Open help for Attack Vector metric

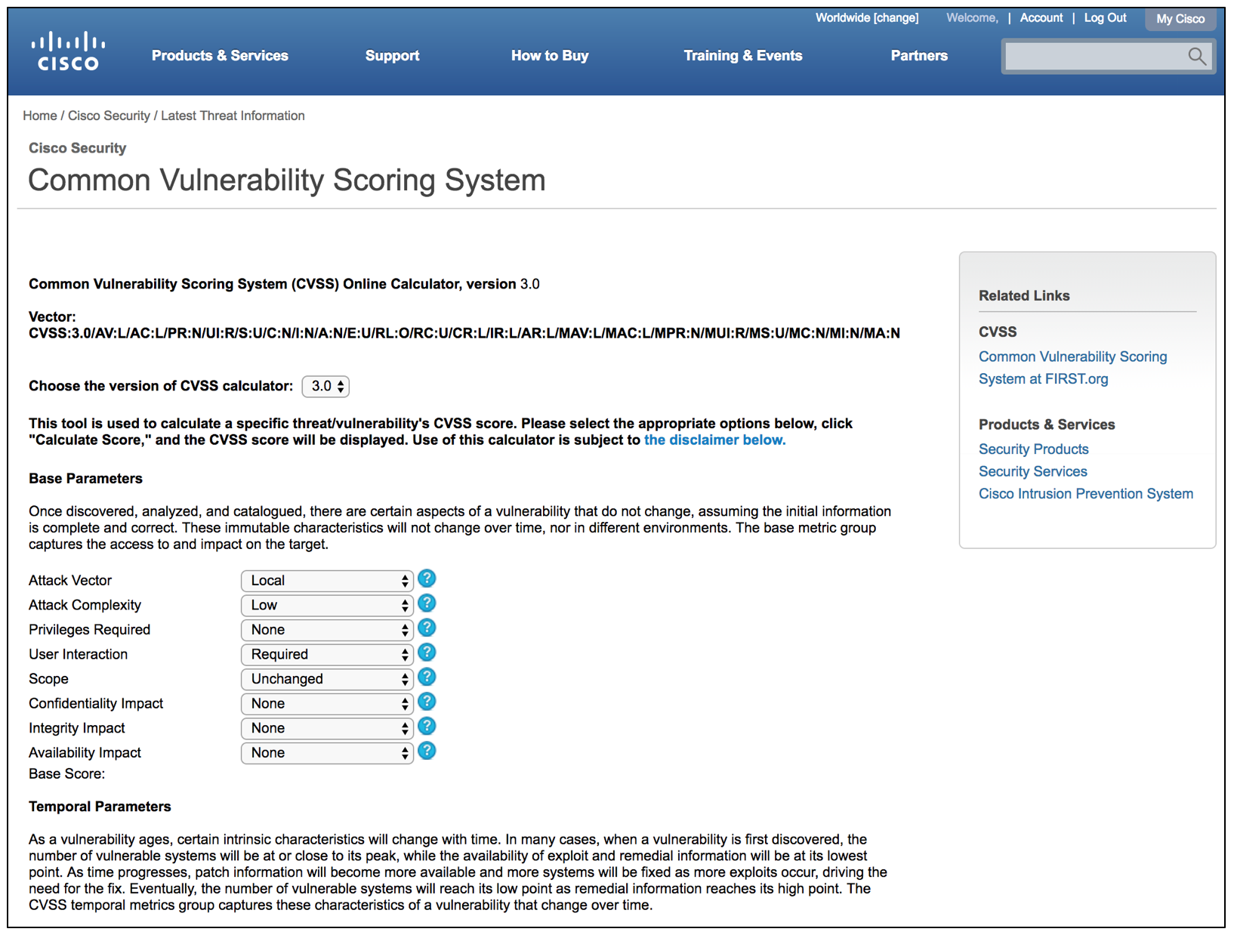(427, 579)
